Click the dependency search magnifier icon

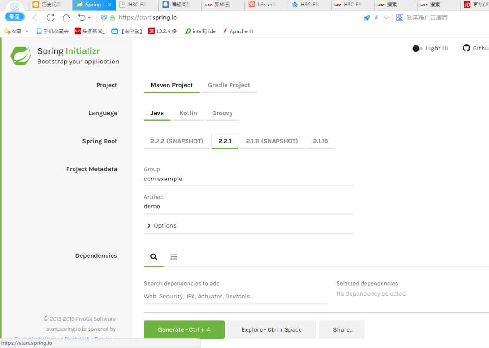(x=154, y=257)
